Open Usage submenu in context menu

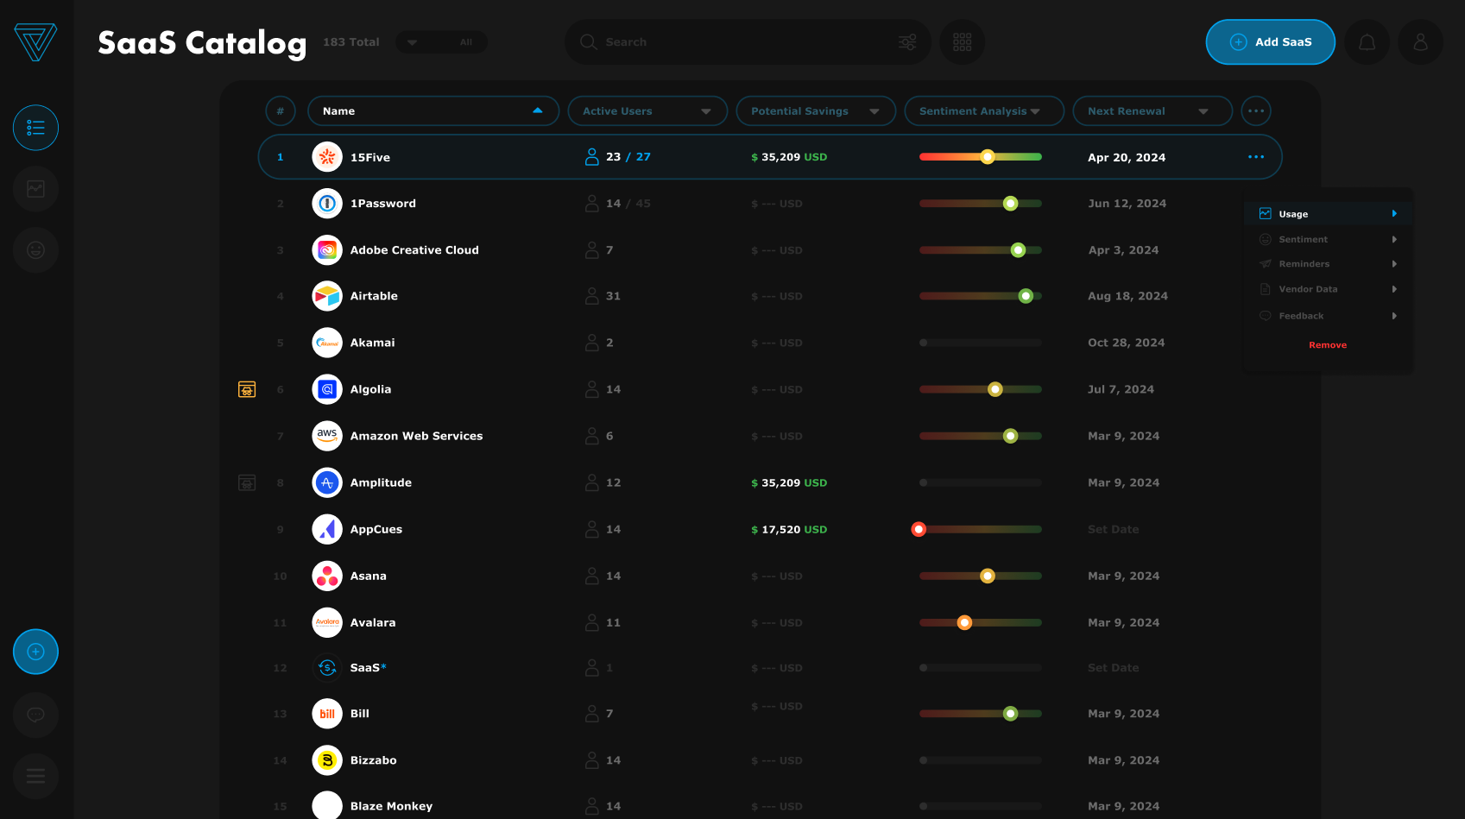(x=1328, y=214)
